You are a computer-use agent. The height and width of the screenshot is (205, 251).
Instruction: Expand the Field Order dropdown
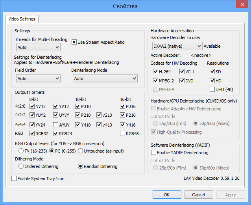click(38, 78)
